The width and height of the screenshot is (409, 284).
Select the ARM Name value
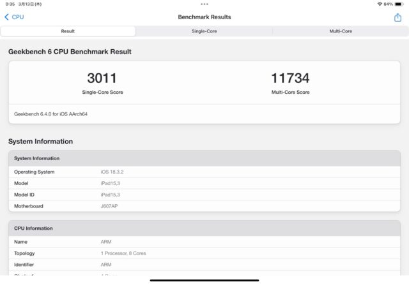pos(106,242)
